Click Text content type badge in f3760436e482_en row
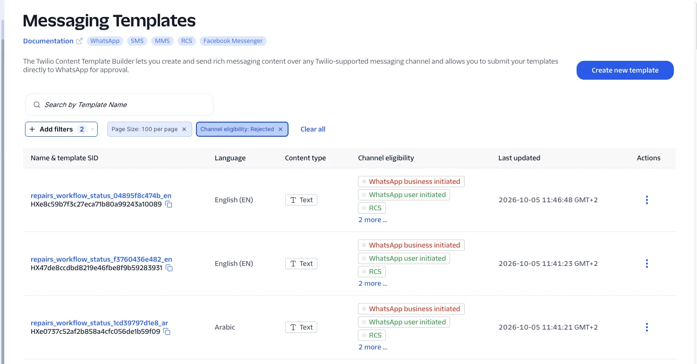Image resolution: width=697 pixels, height=364 pixels. point(301,264)
